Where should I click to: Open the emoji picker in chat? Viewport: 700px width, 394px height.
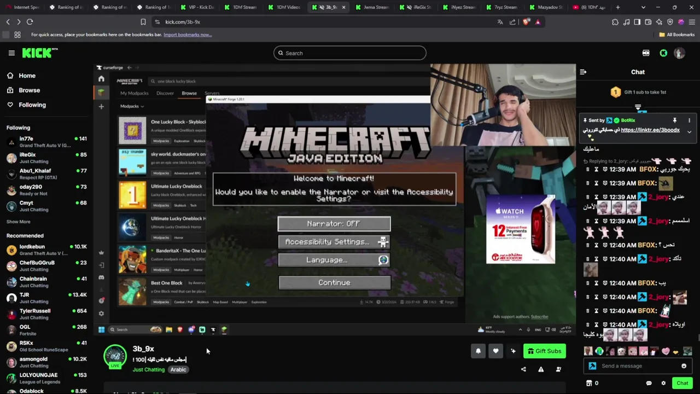click(x=684, y=366)
